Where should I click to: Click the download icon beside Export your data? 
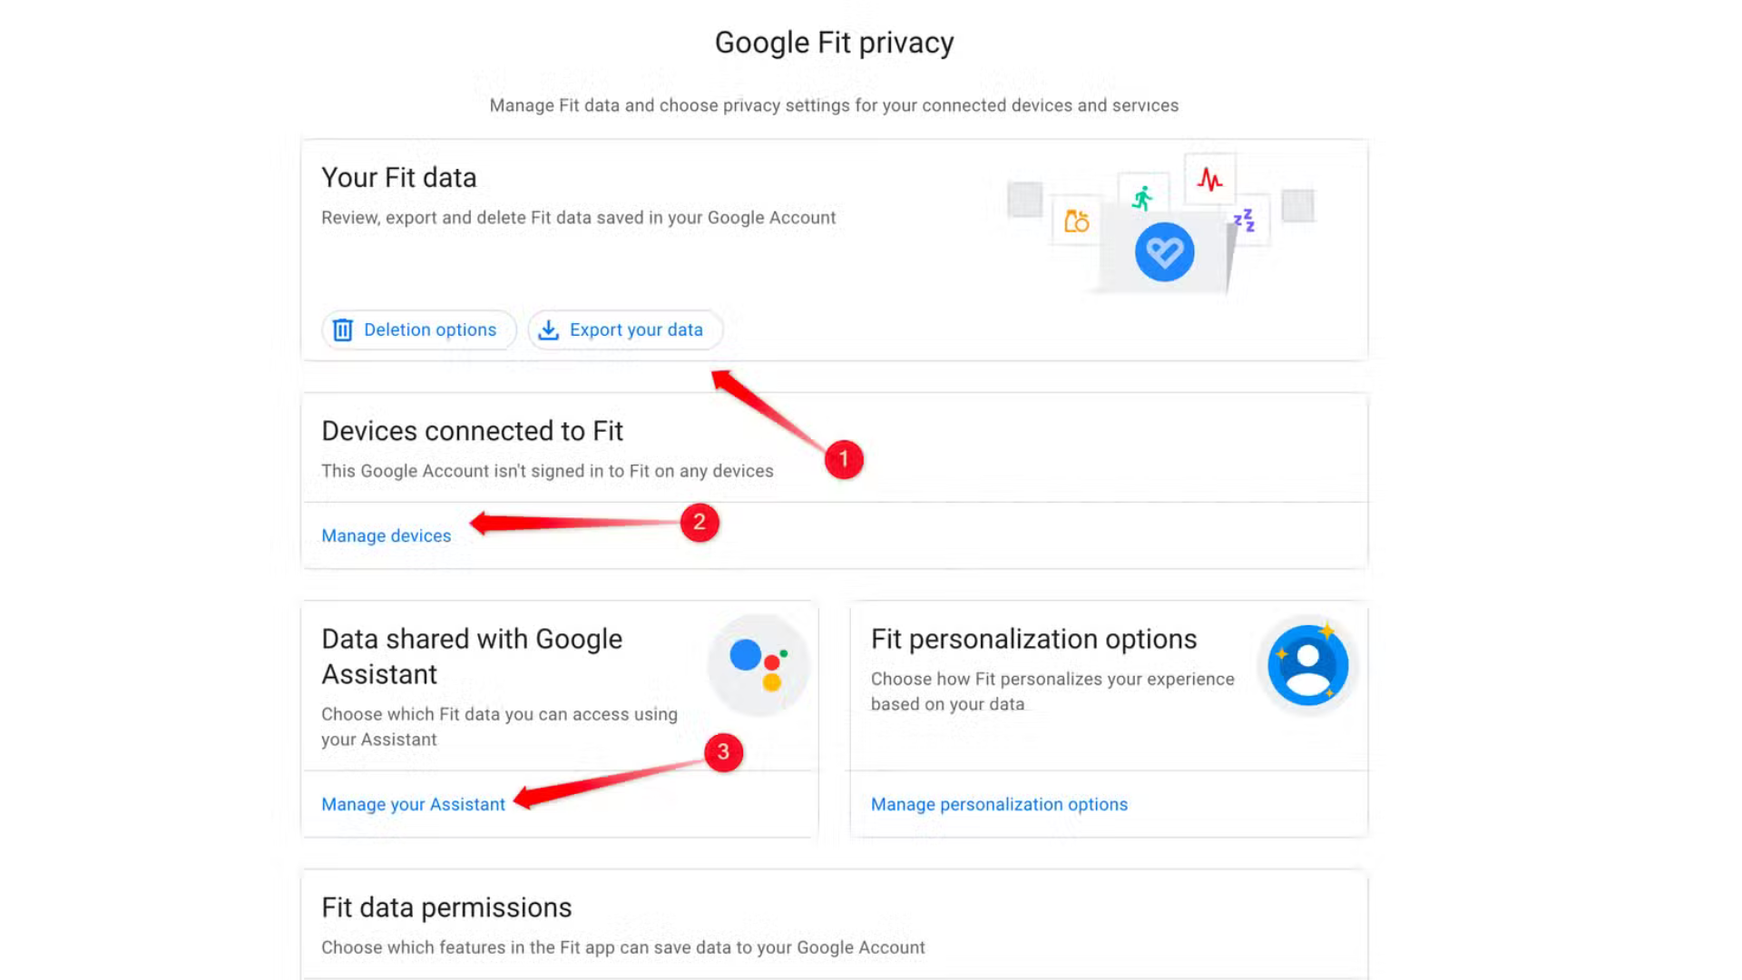coord(549,330)
